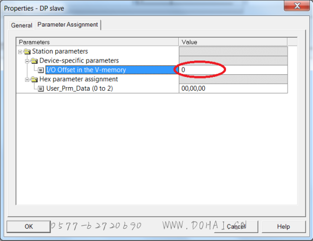The width and height of the screenshot is (313, 241).
Task: Click the I/O Offset parameter icon
Action: 41,70
